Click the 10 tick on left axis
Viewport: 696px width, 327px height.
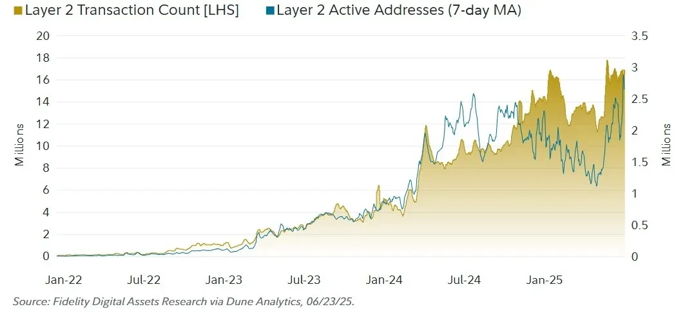point(43,146)
